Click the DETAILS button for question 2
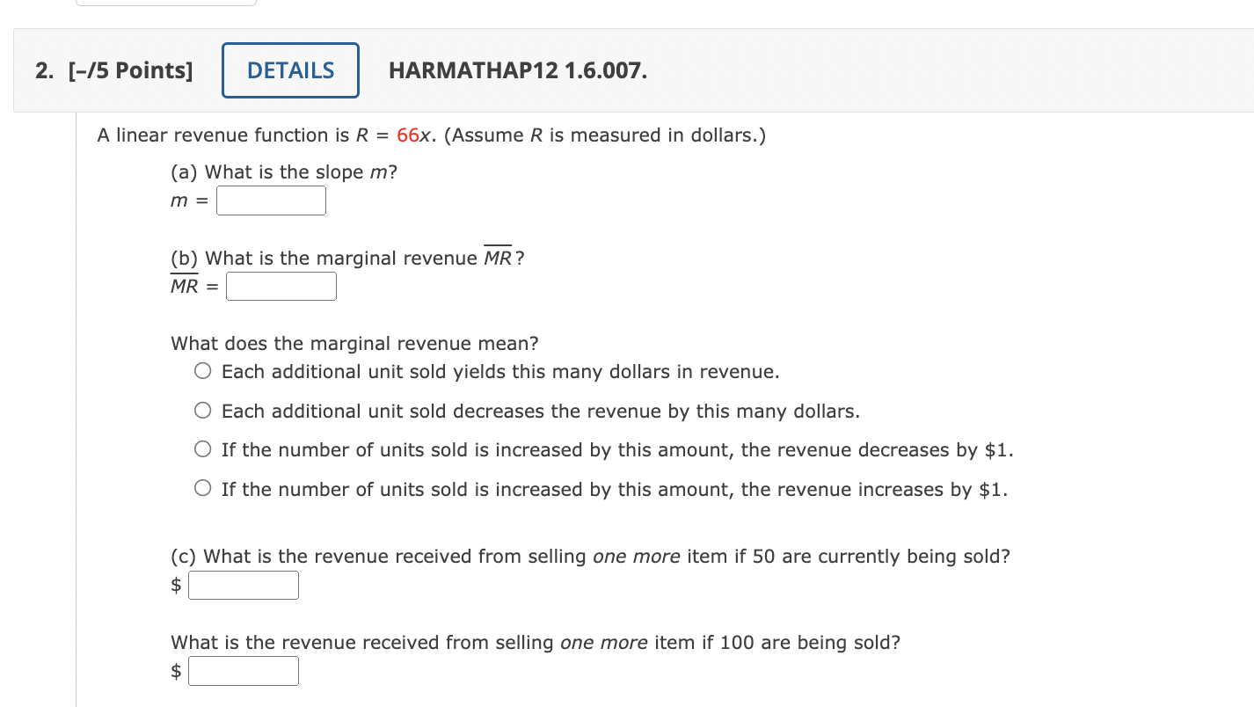This screenshot has height=707, width=1254. pos(290,70)
